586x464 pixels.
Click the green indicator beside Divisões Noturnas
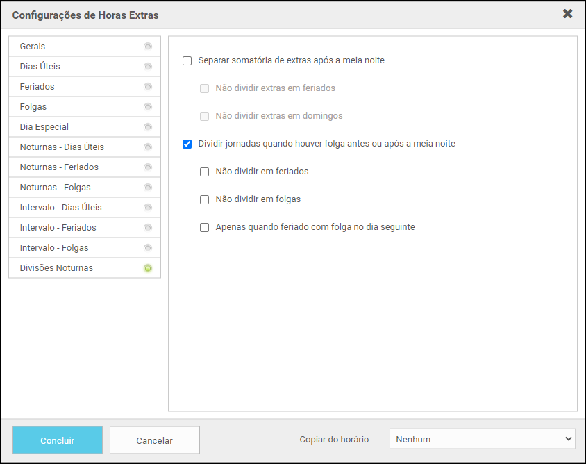(x=147, y=268)
